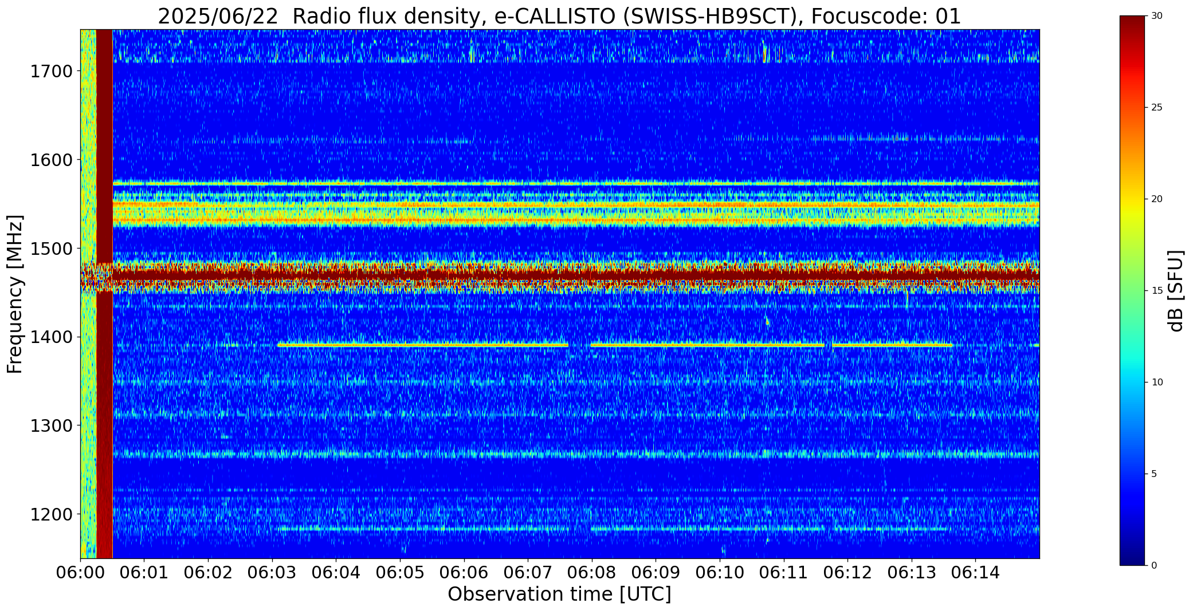Click the narrow yellow line near 1575 MHz
Viewport: 1193px width, 611px height.
(576, 184)
